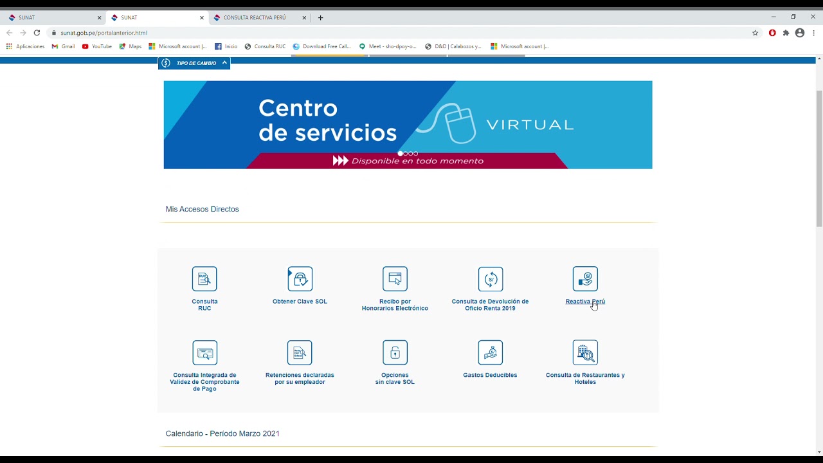Open the Meet bookmark
This screenshot has height=463, width=823.
pyautogui.click(x=388, y=46)
